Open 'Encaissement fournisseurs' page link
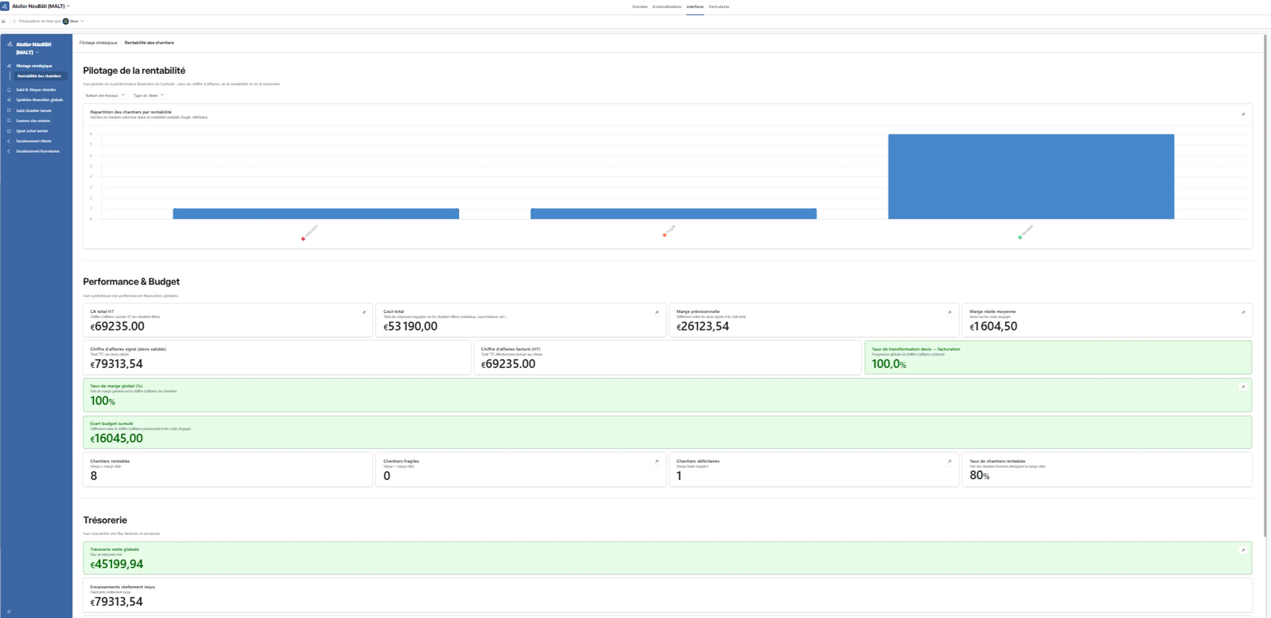Image resolution: width=1271 pixels, height=618 pixels. tap(37, 151)
